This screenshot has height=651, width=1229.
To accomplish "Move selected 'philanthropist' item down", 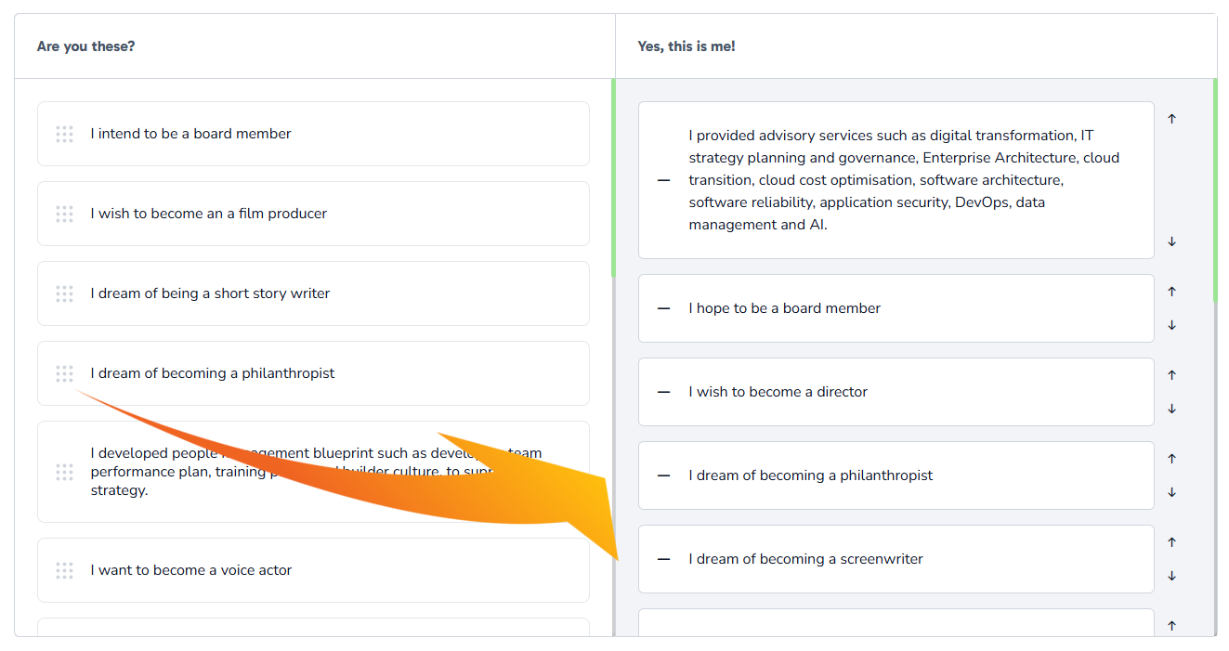I will tap(1171, 492).
